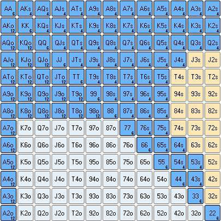Toggle the AKs hand cell

25,8
